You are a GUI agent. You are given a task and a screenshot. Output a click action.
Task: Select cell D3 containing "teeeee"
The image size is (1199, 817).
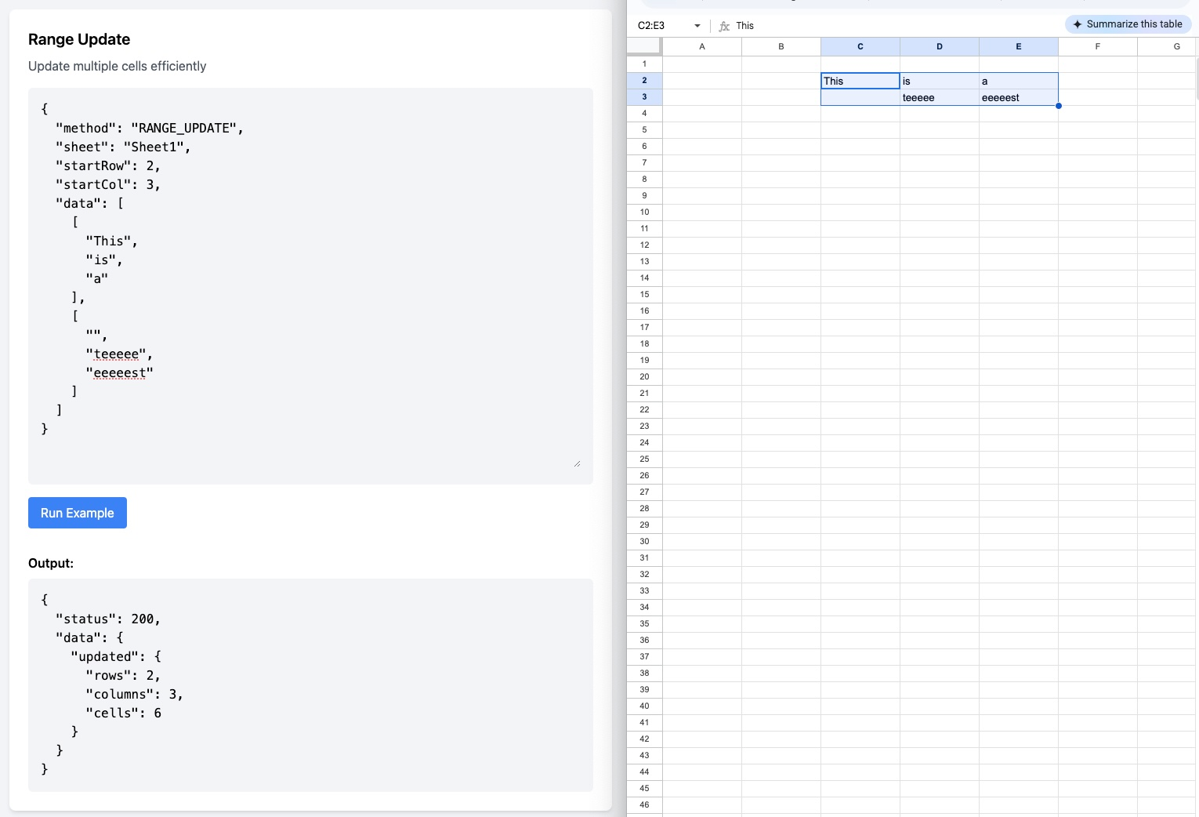tap(940, 97)
